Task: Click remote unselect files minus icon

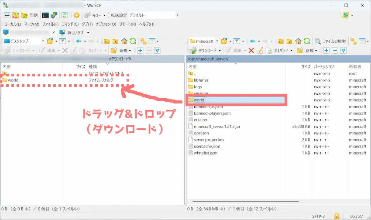Action: 335,50
